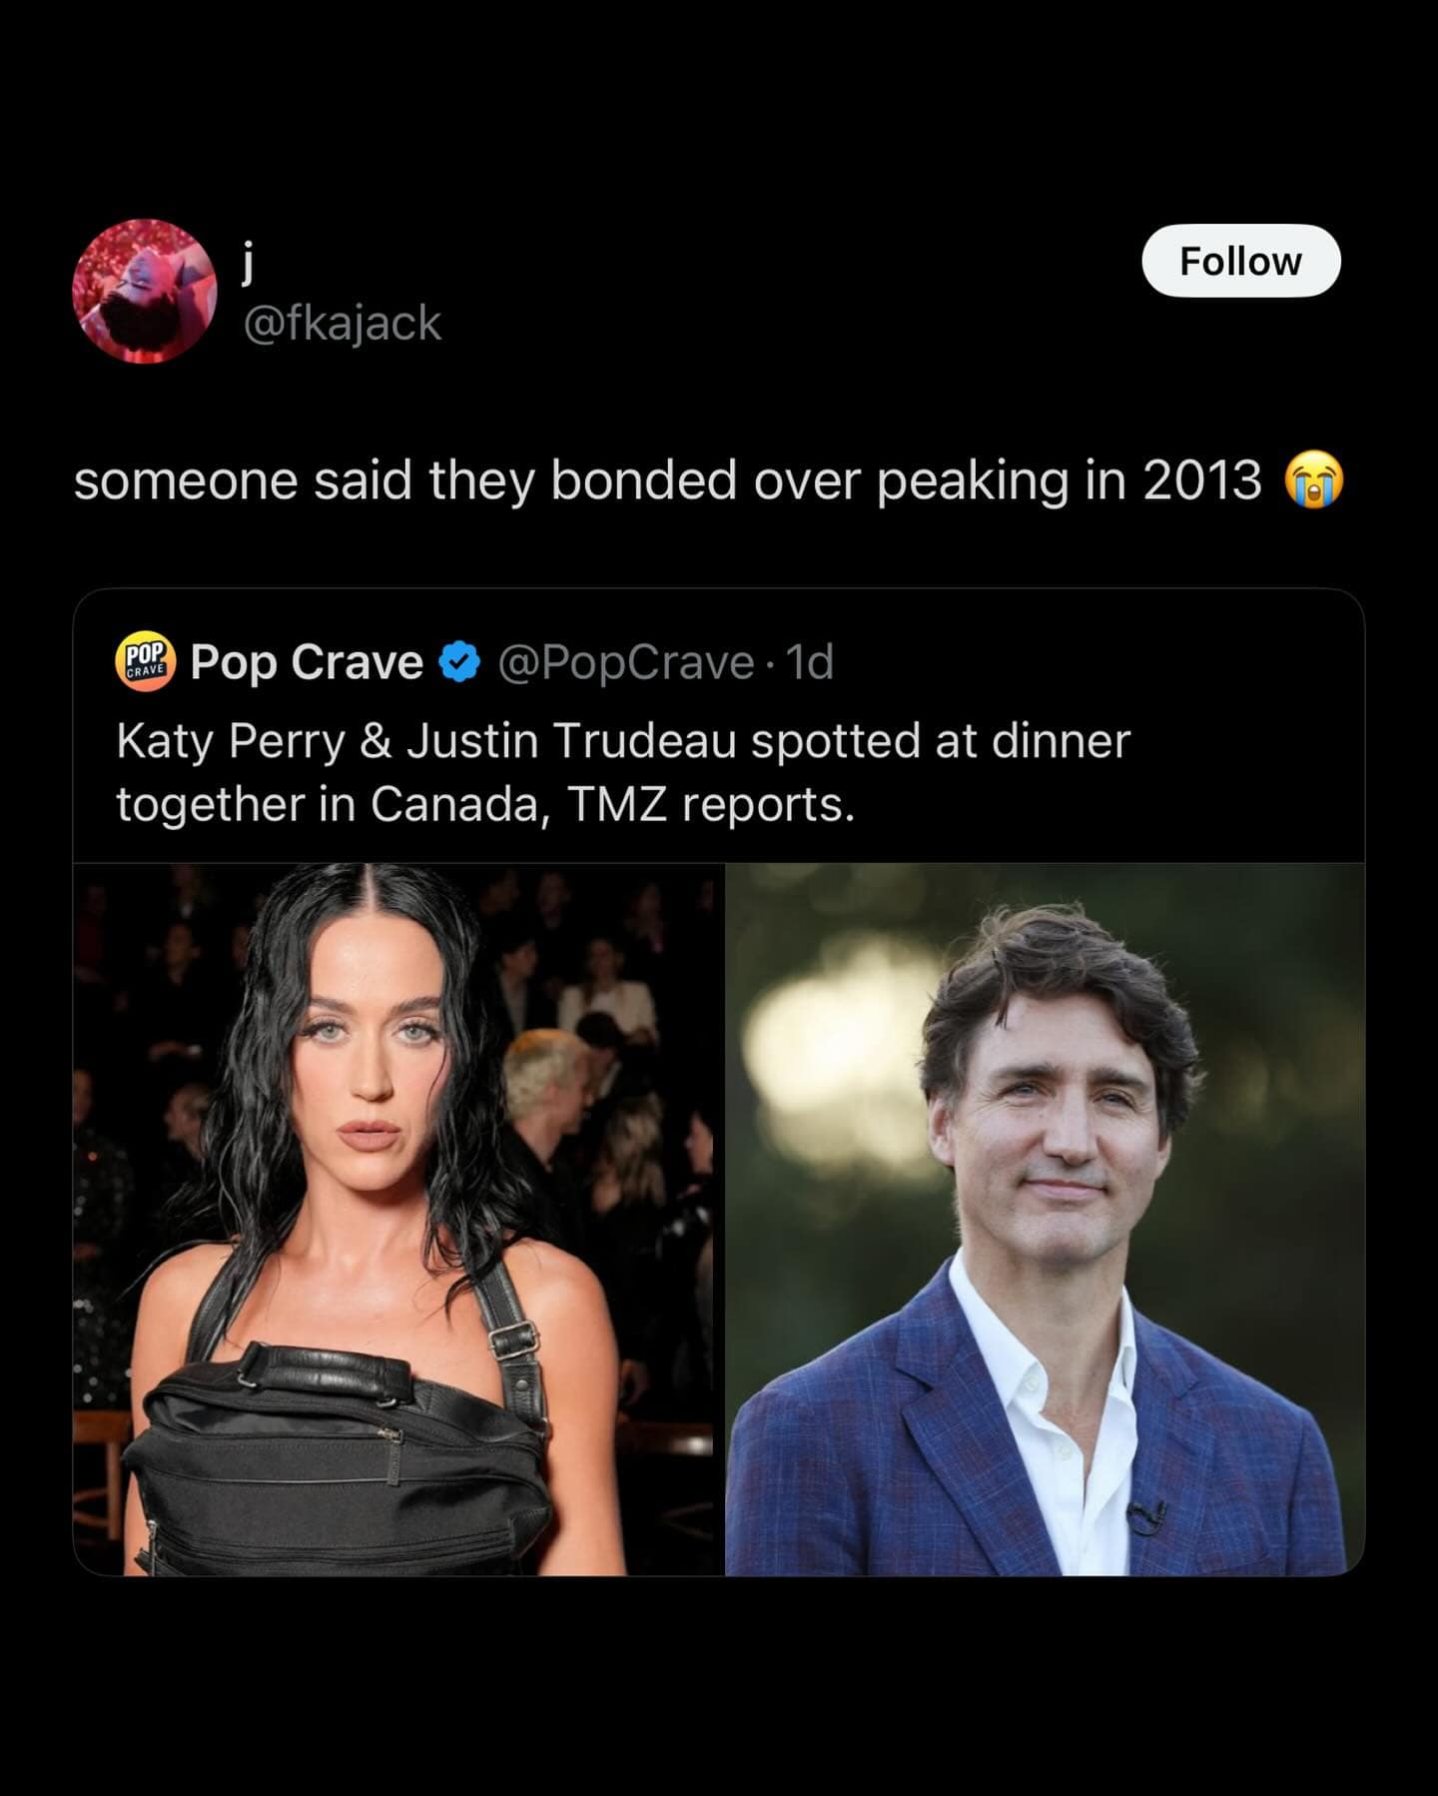Screen dimensions: 1438x1796
Task: Open the @fkajack handle
Action: [342, 323]
